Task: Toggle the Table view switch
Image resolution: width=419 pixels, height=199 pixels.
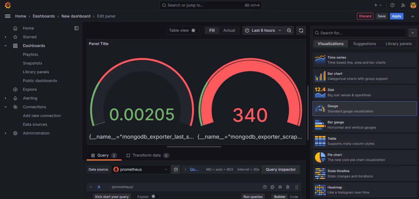Action: coord(195,31)
